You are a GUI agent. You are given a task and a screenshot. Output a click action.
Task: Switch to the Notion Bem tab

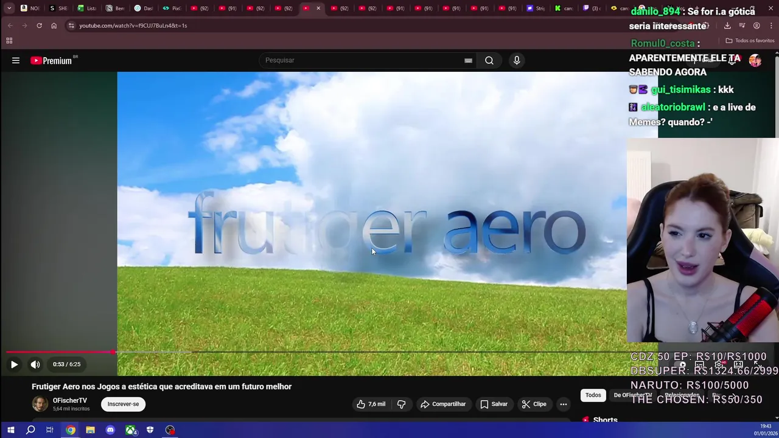point(115,8)
